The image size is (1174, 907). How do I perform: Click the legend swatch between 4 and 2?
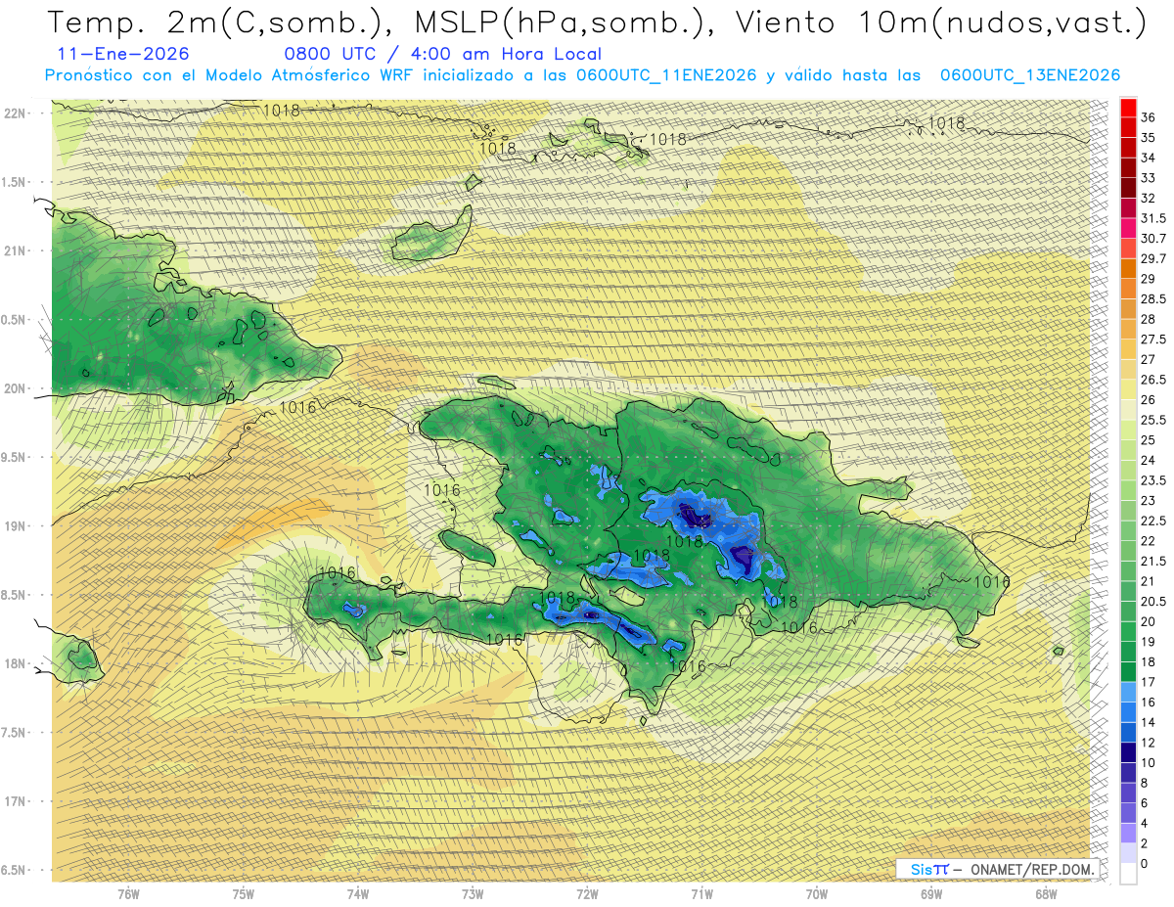[x=1128, y=833]
